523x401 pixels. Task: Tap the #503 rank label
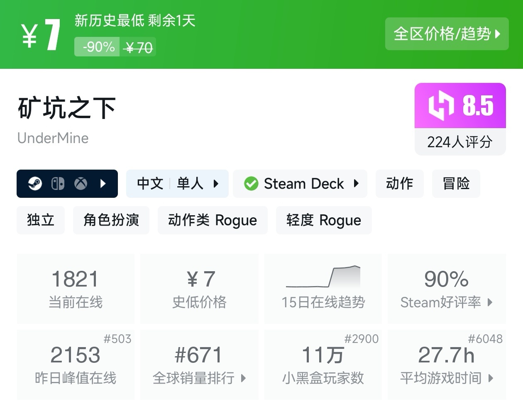point(117,339)
